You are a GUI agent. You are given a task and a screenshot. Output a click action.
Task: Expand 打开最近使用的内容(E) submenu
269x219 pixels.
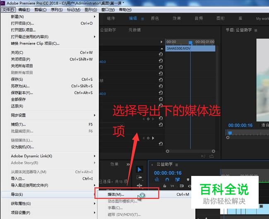tap(94, 37)
